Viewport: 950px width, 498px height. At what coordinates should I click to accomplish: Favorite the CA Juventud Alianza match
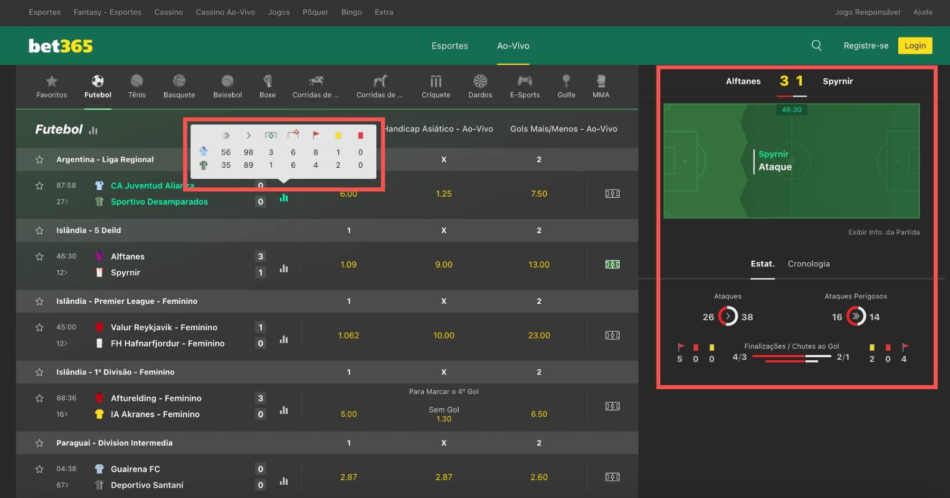point(40,186)
